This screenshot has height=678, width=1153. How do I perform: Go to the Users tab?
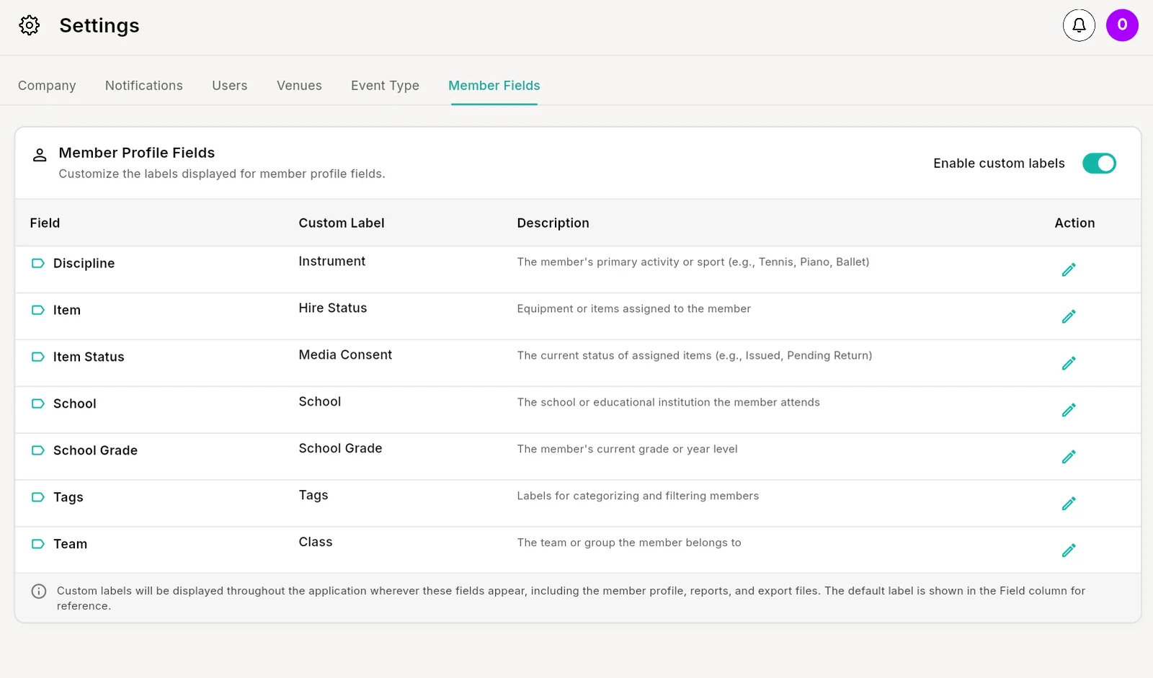coord(230,86)
